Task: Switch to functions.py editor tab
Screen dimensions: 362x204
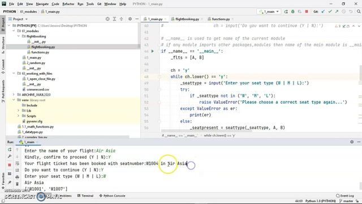Action: (221, 19)
